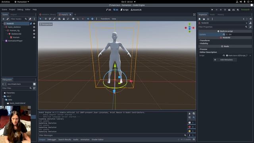Open Script property dropdown arrow in Inspector
This screenshot has width=254, height=143.
[x=250, y=56]
